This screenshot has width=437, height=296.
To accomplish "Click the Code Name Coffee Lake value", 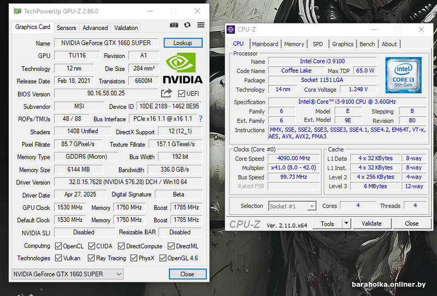I will pyautogui.click(x=296, y=71).
